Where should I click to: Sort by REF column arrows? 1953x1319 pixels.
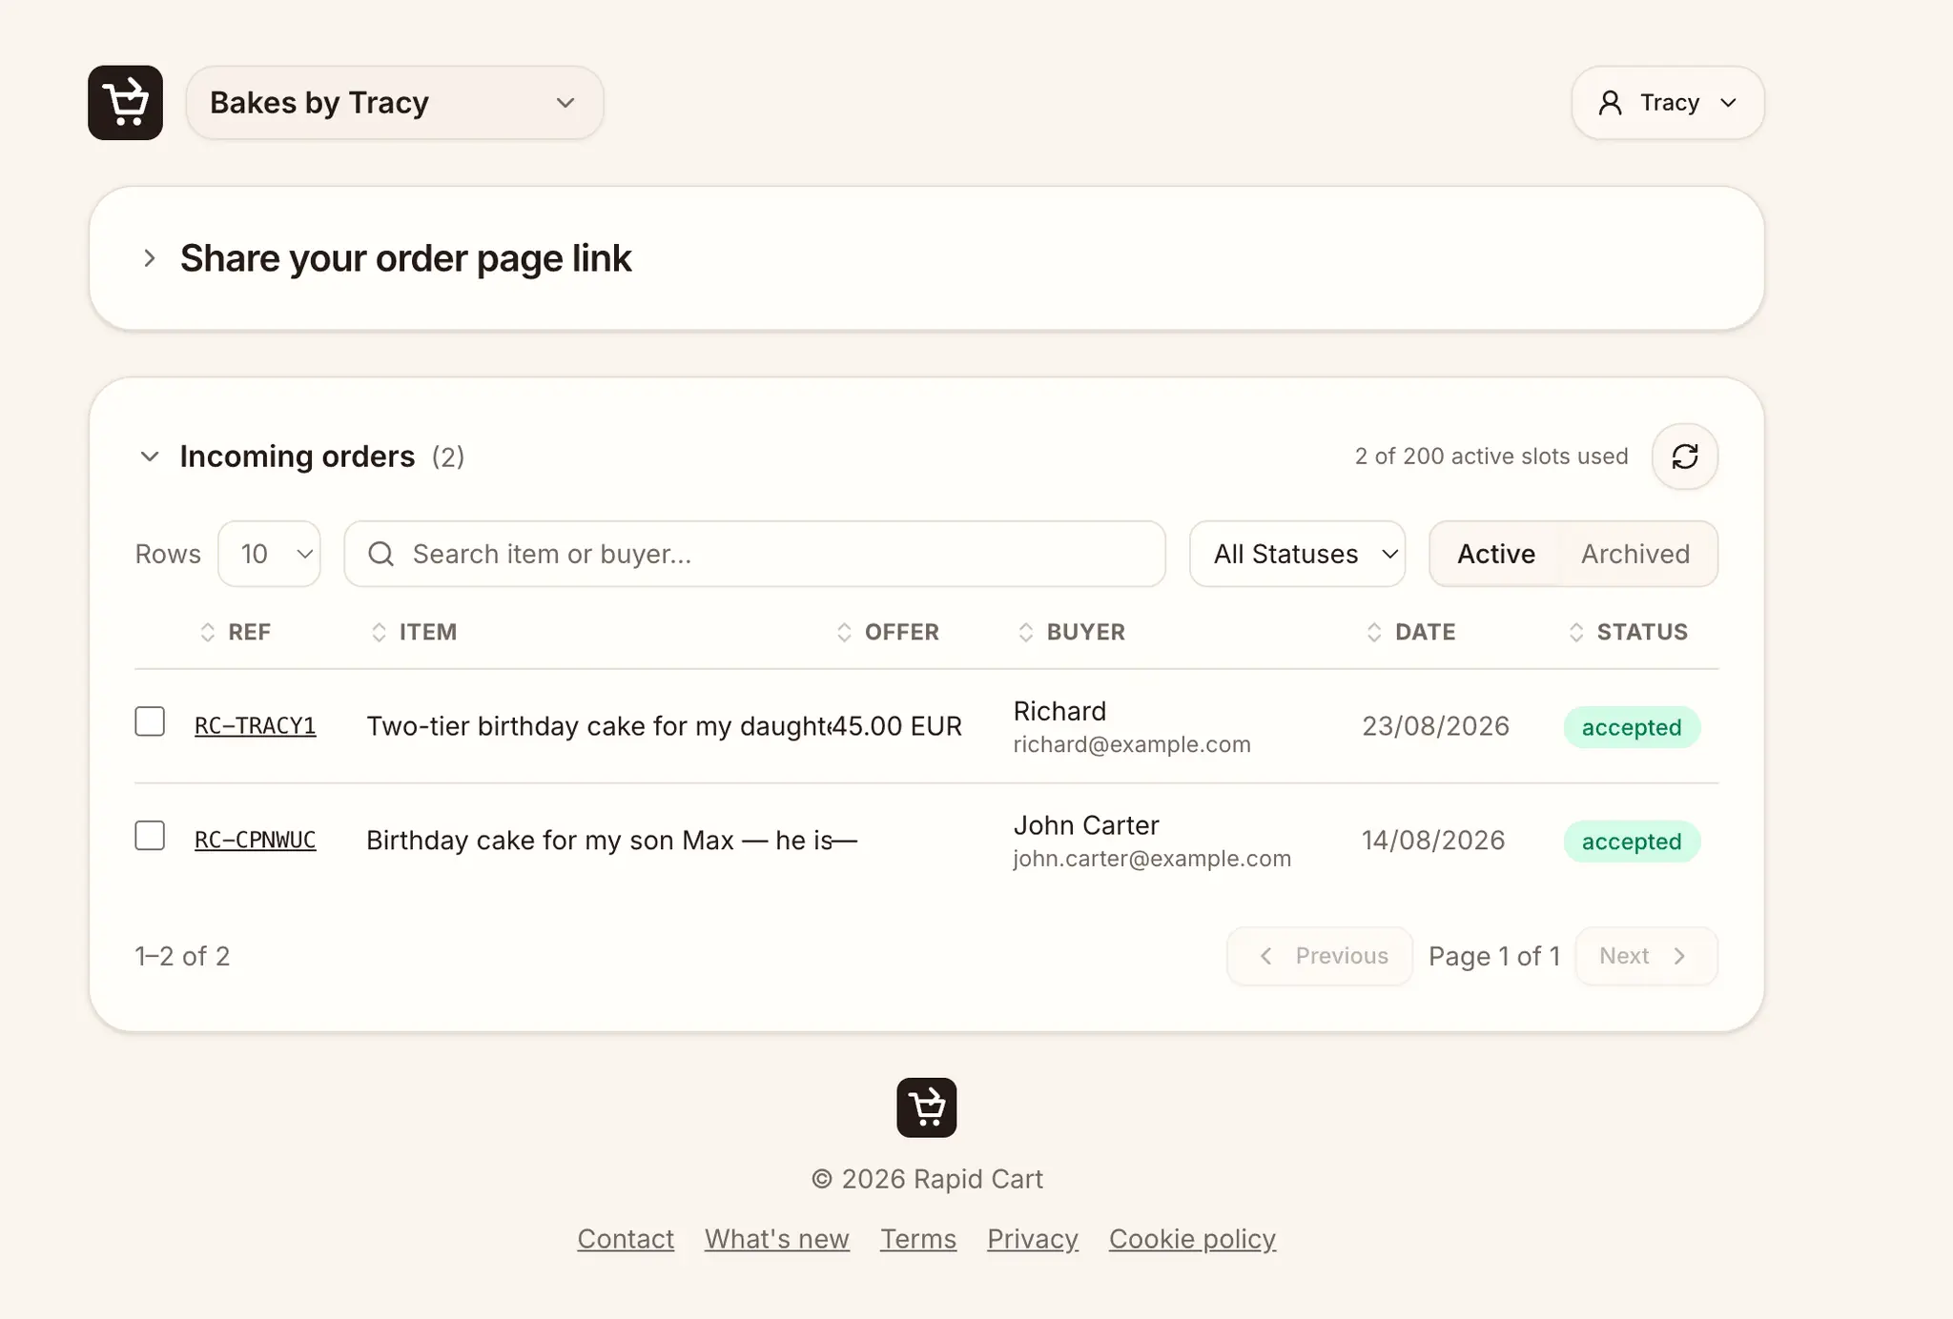pyautogui.click(x=208, y=632)
